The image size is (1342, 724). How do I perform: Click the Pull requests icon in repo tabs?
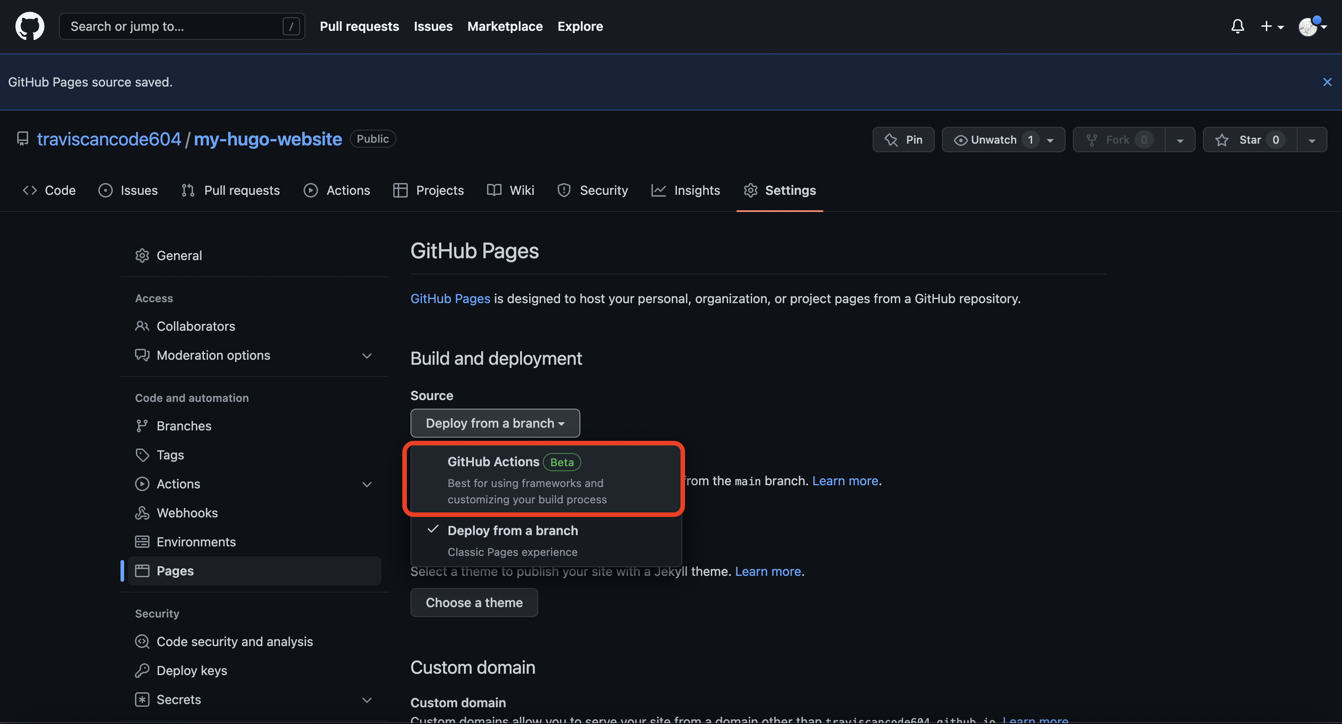(188, 190)
